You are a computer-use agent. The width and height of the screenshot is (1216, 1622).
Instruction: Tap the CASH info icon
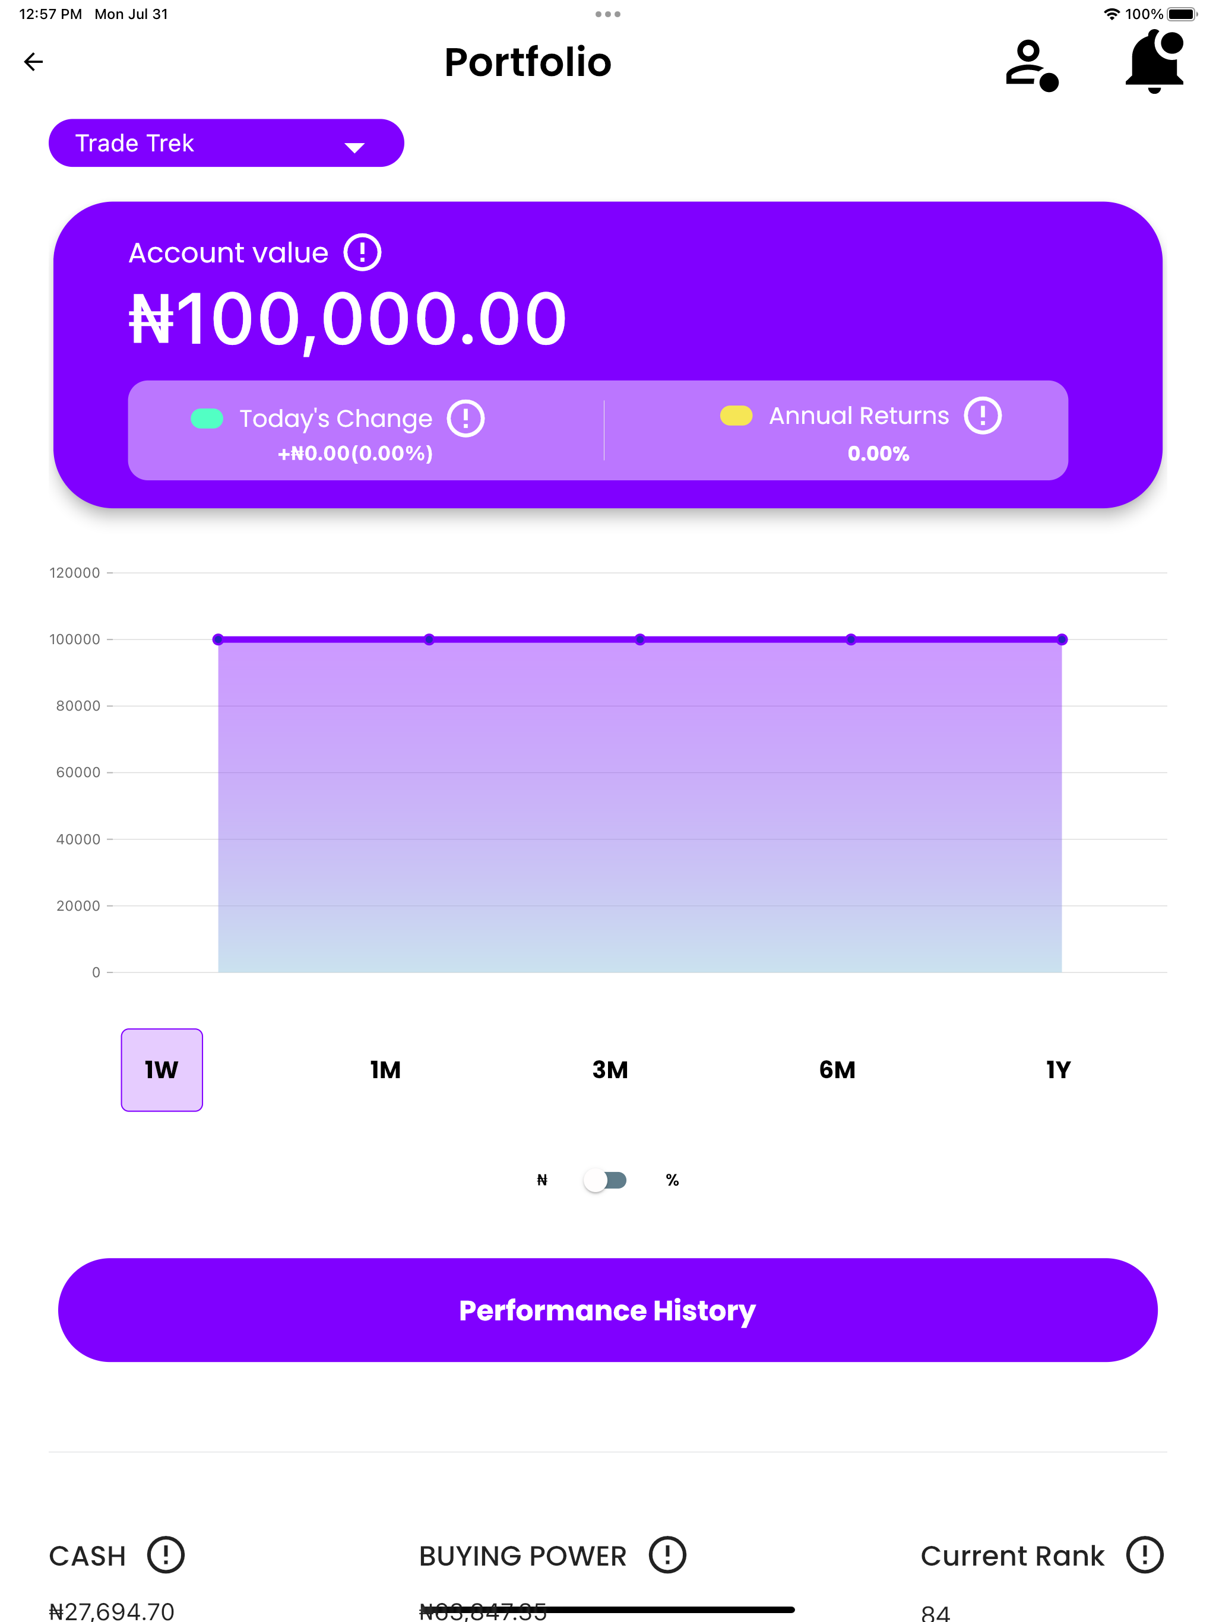coord(166,1556)
